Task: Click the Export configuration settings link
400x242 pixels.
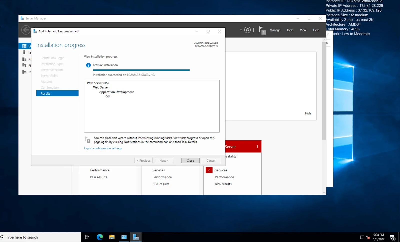Action: [103, 148]
